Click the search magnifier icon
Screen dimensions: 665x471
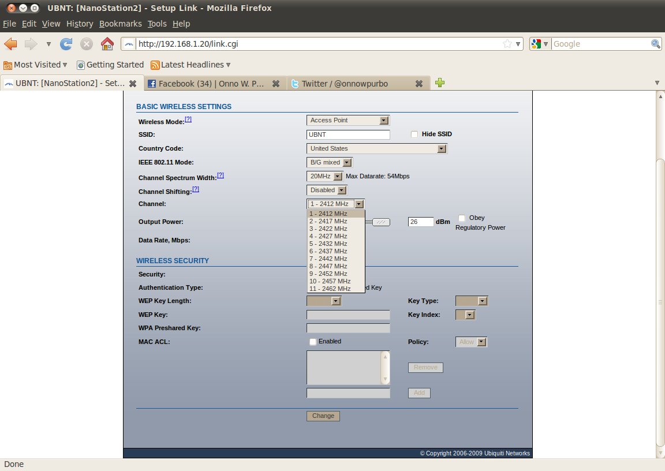tap(656, 44)
